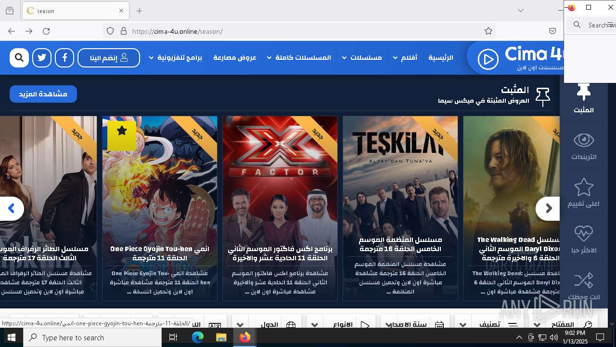Open Firefox View button
The height and width of the screenshot is (347, 616).
pyautogui.click(x=10, y=11)
